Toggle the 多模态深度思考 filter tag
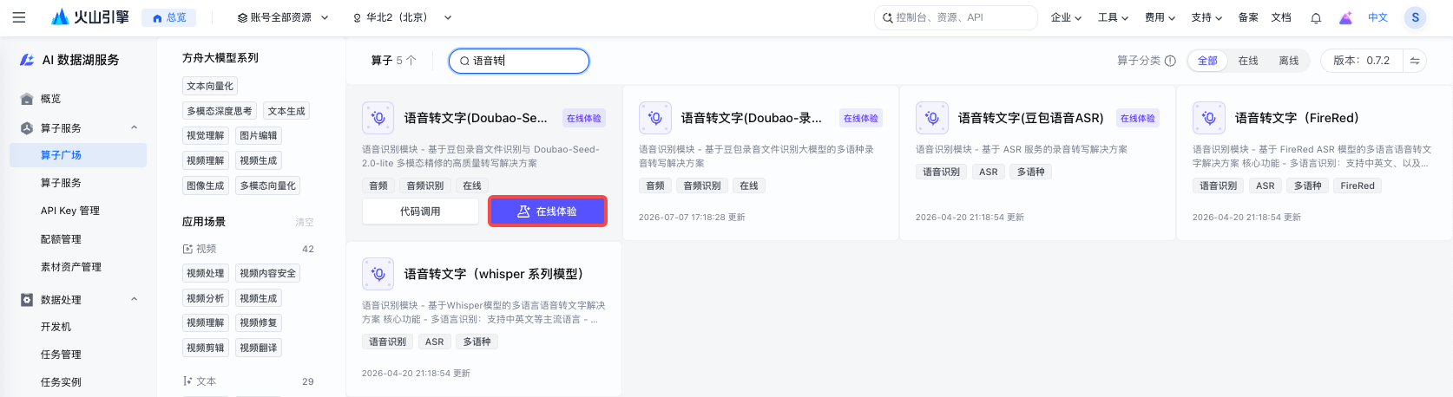 (220, 111)
